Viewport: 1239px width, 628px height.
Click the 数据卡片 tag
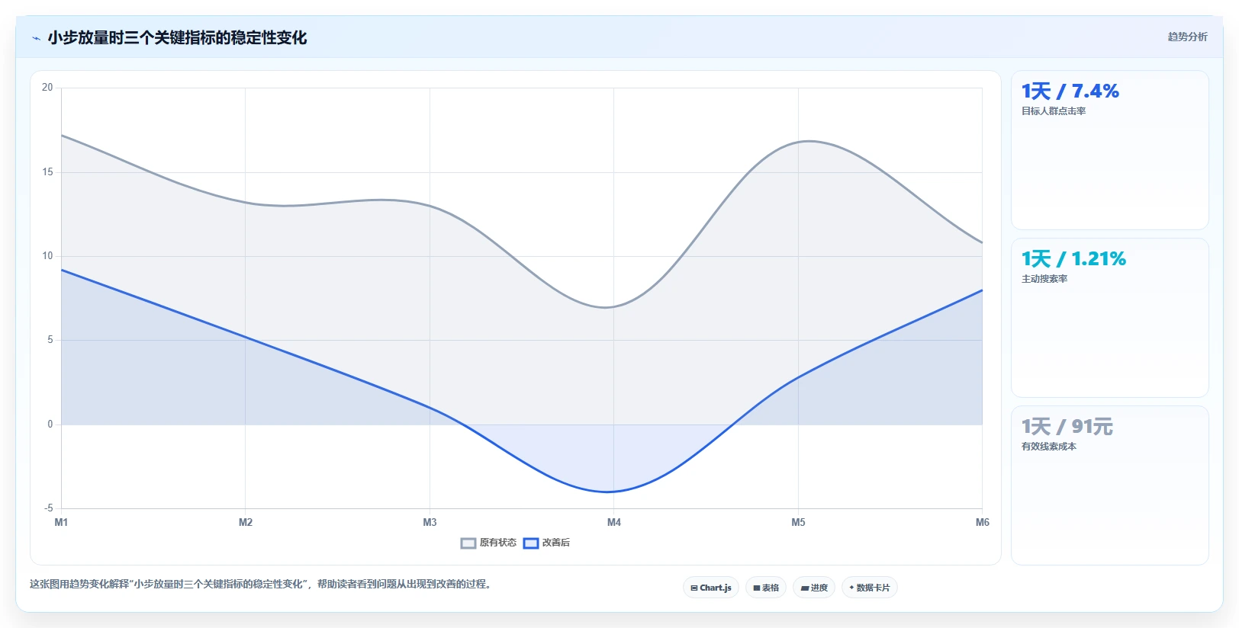[870, 588]
